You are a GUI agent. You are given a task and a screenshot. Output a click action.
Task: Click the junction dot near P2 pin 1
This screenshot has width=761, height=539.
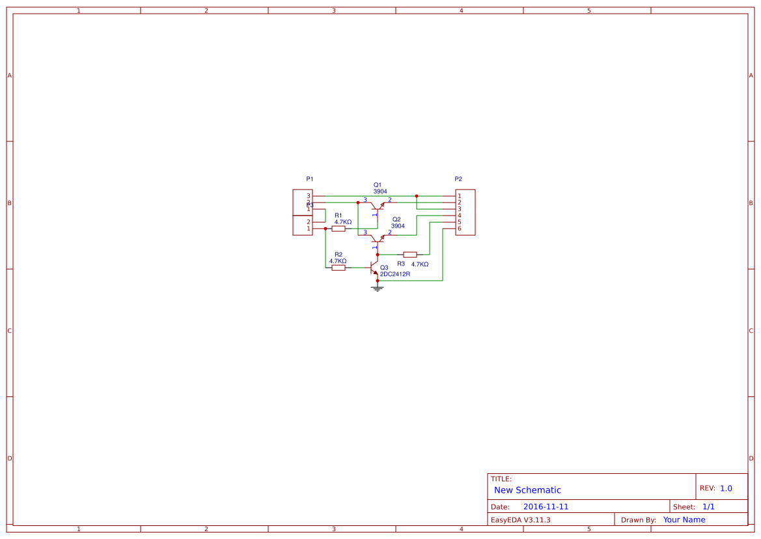pos(417,195)
